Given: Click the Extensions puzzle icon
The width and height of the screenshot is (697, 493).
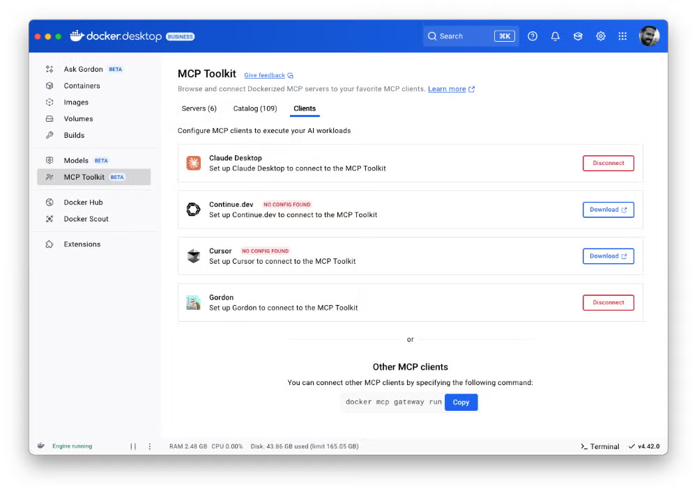Looking at the screenshot, I should [49, 244].
